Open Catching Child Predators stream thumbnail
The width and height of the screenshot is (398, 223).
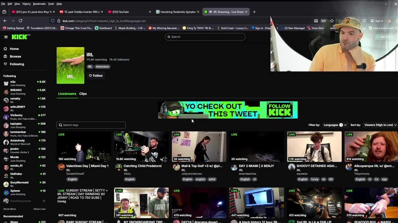coord(141,146)
